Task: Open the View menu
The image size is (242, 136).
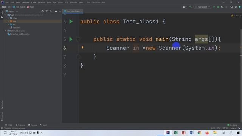Action: 18,3
